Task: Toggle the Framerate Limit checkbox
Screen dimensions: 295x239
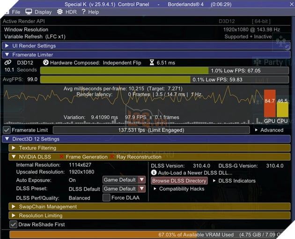Action: (x=7, y=130)
